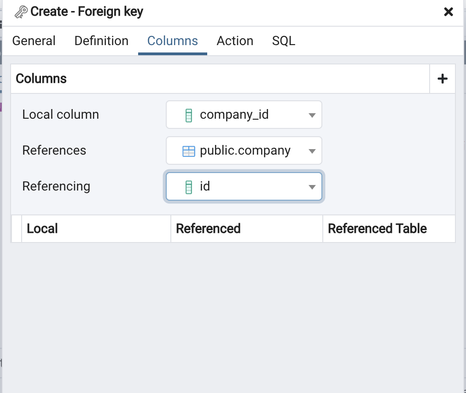
Task: Click the Referenced column header
Action: [208, 229]
